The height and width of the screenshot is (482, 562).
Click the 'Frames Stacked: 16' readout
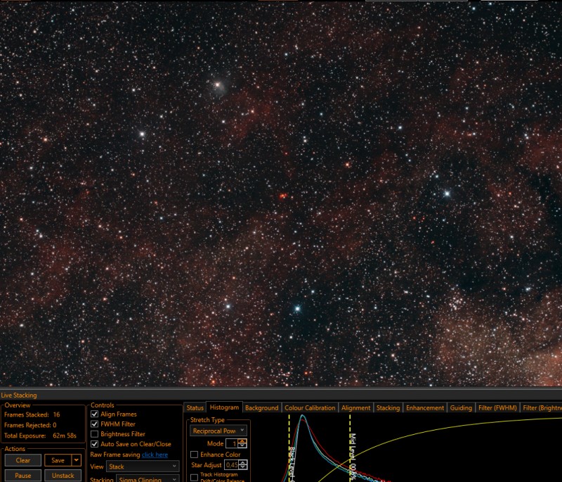coord(32,414)
